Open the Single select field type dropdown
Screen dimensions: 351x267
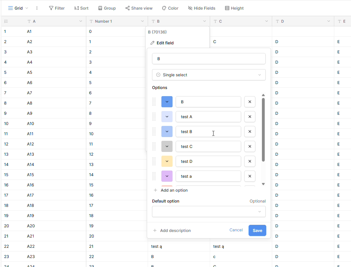coord(209,75)
